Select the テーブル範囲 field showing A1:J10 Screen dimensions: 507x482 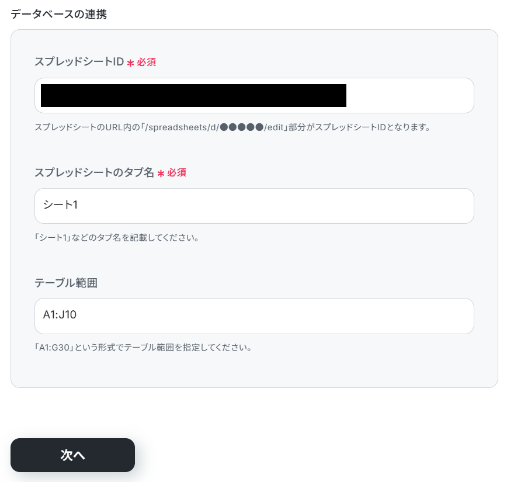pos(254,316)
